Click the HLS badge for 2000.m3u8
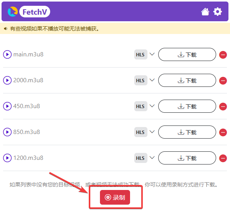Viewport: 230px width, 217px height. point(141,80)
